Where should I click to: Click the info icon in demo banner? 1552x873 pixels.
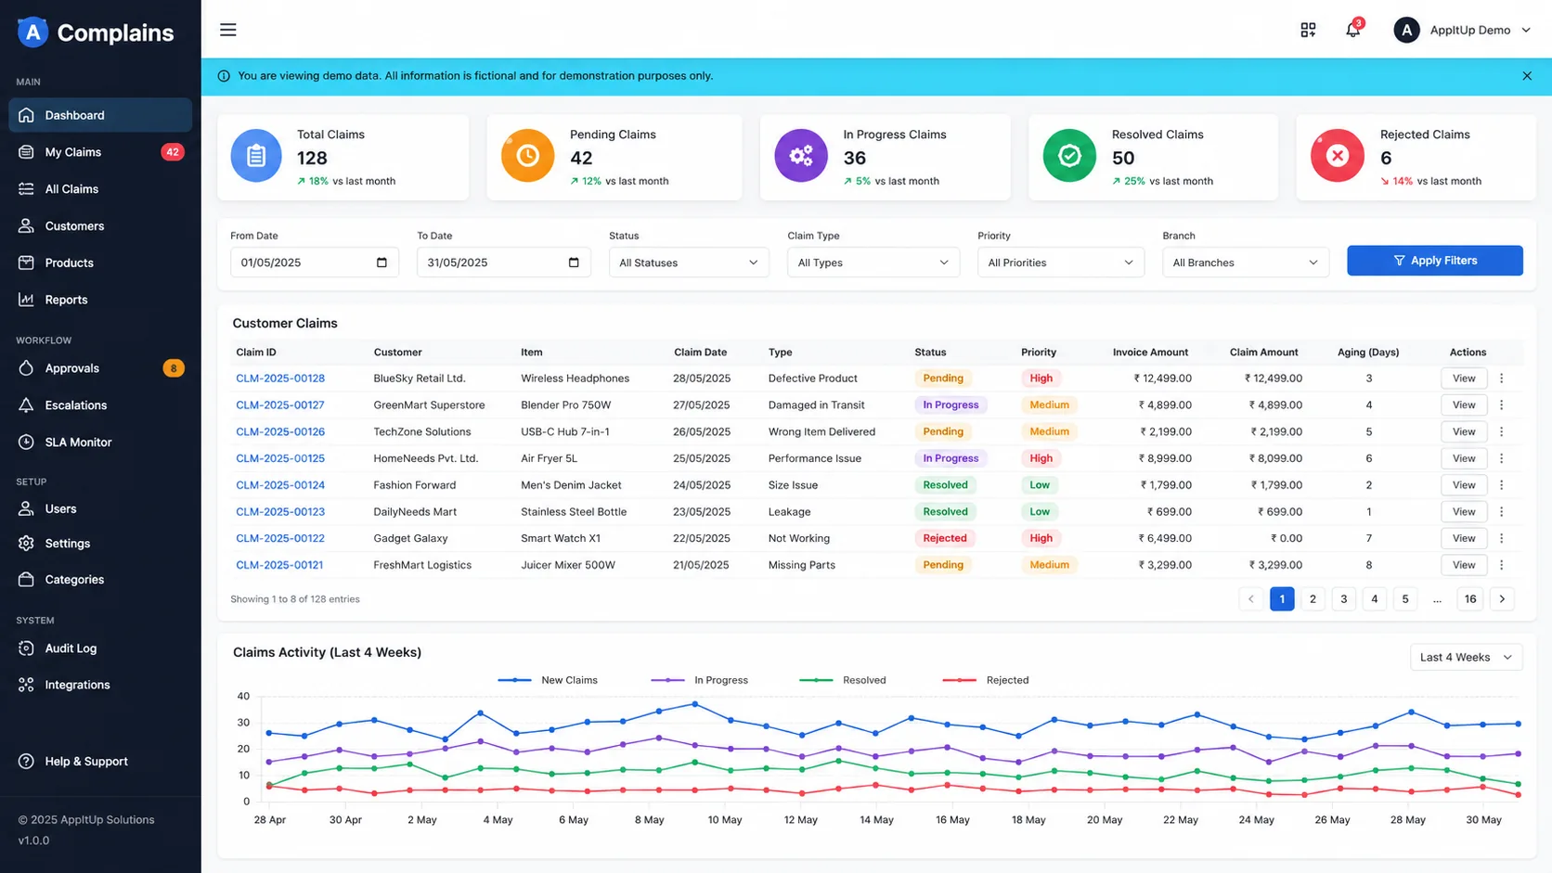point(224,76)
